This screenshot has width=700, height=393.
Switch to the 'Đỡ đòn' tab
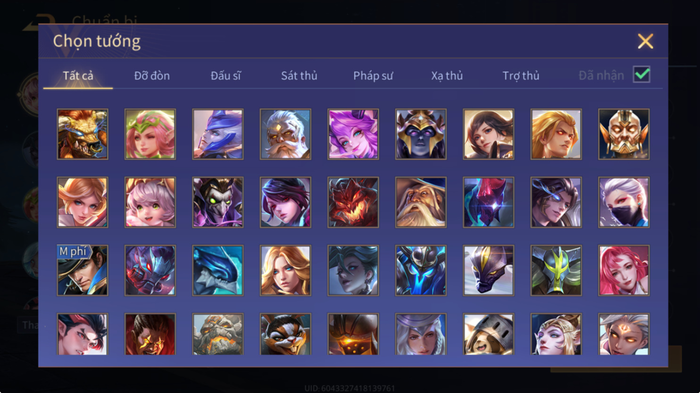[x=152, y=75]
